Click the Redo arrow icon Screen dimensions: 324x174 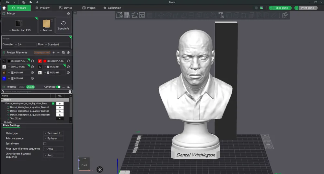pos(37,2)
